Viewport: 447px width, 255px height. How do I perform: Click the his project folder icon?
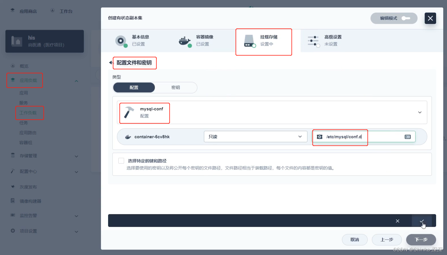click(17, 41)
